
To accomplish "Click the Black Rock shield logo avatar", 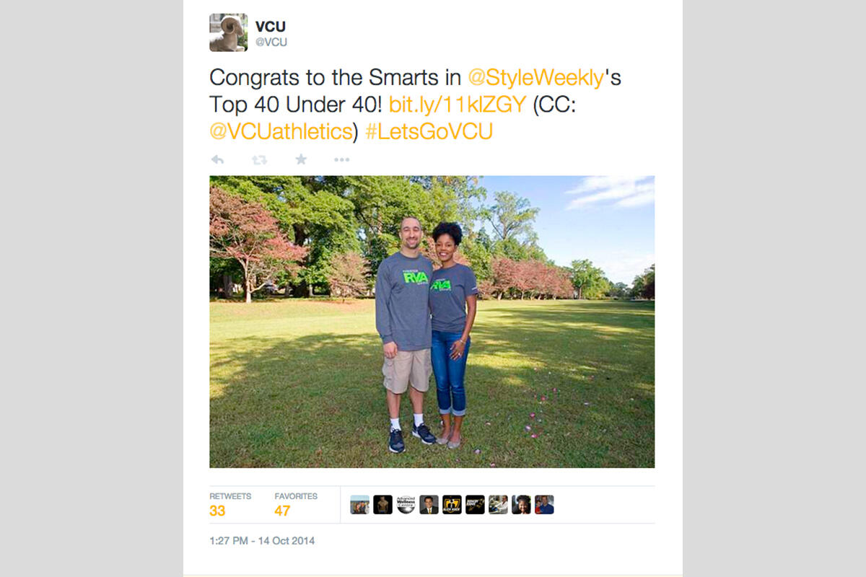I will [452, 504].
